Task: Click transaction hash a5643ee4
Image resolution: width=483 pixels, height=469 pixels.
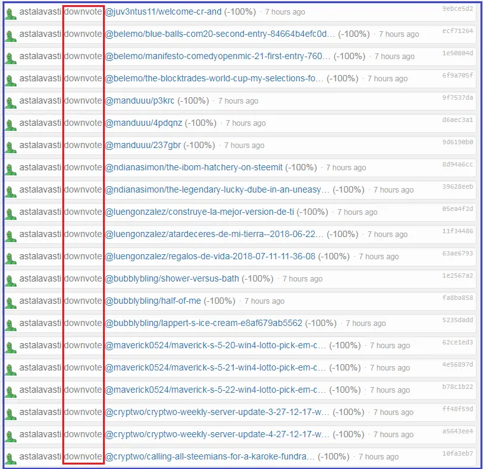Action: 458,431
